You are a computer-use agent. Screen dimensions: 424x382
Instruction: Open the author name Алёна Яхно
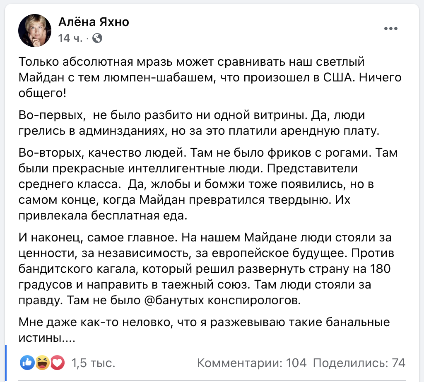[94, 22]
